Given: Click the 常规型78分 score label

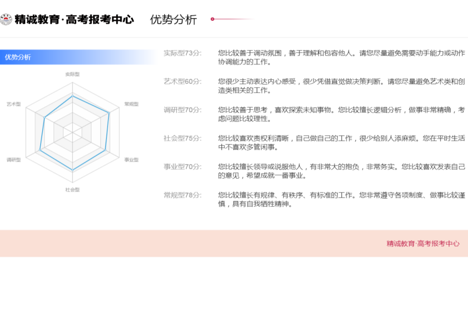Looking at the screenshot, I should coord(182,195).
